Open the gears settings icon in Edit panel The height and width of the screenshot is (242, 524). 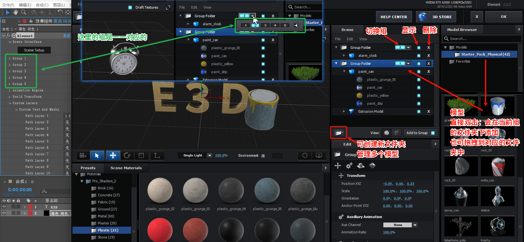click(x=349, y=165)
